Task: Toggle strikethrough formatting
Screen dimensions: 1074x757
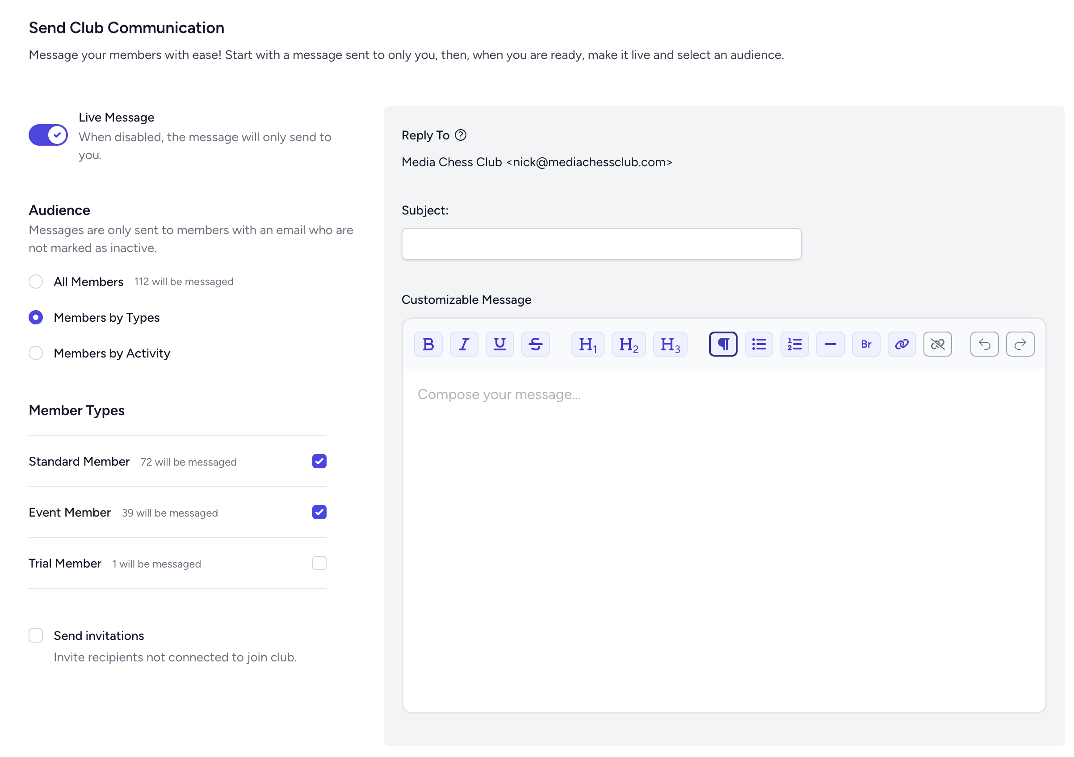Action: point(535,345)
